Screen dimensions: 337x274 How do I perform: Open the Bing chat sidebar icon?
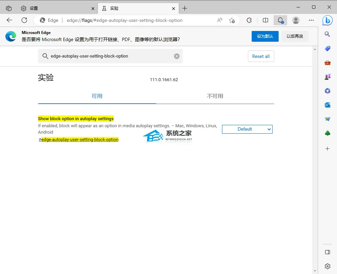[x=327, y=21]
